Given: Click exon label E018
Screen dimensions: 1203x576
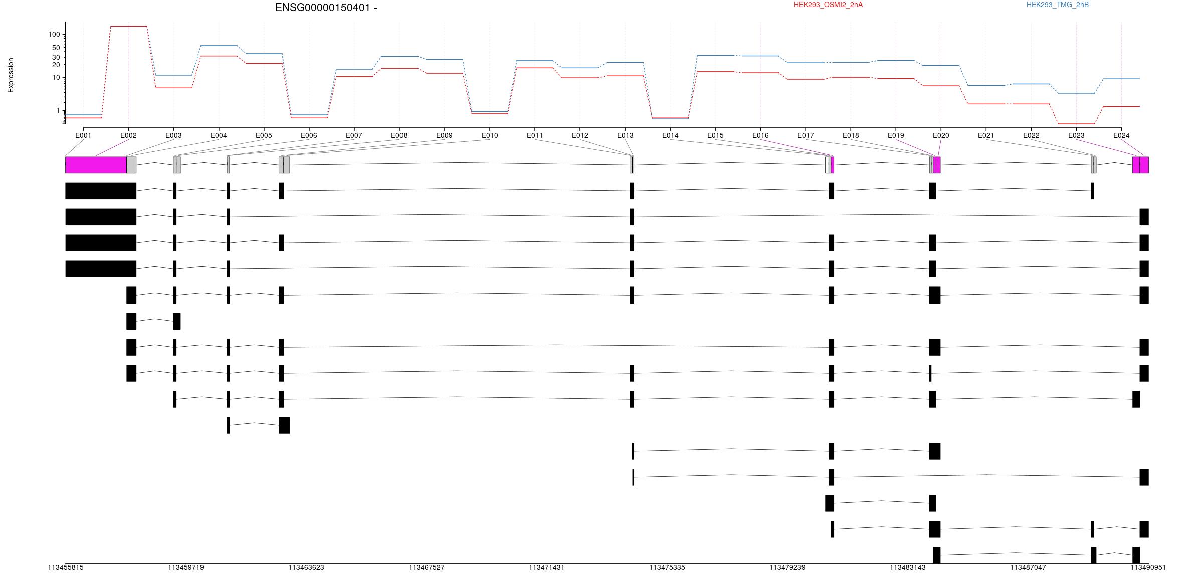Looking at the screenshot, I should click(851, 135).
